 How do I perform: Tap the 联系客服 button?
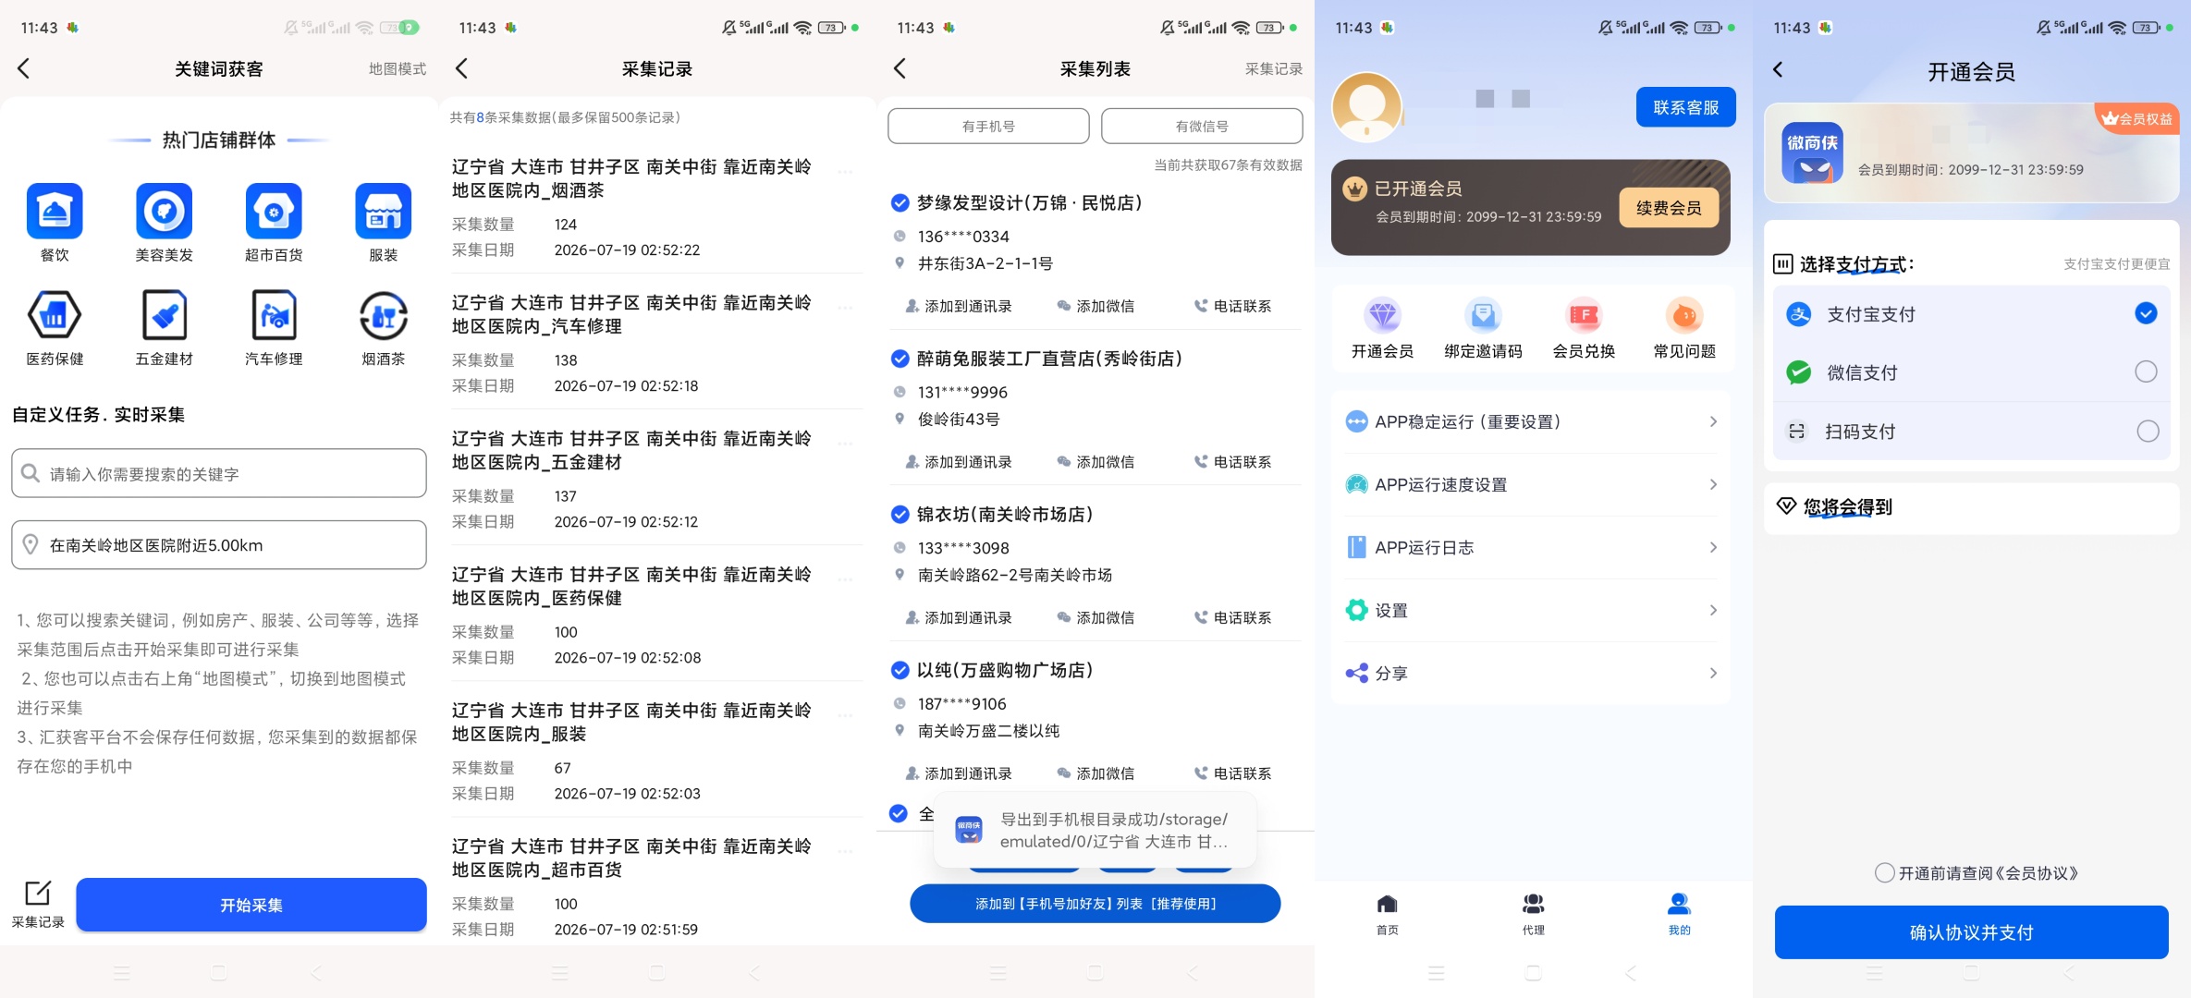pyautogui.click(x=1685, y=107)
